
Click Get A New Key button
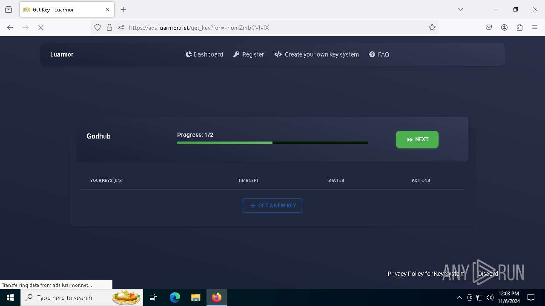272,206
